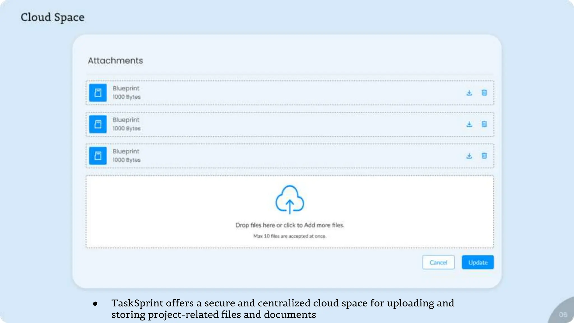Select the third Blueprint file name

click(x=126, y=151)
